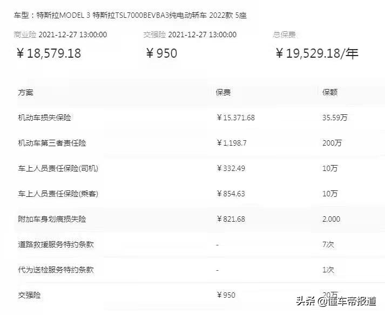Select the 代为送检服务特约条款 row name
385x315 pixels.
[x=56, y=270]
